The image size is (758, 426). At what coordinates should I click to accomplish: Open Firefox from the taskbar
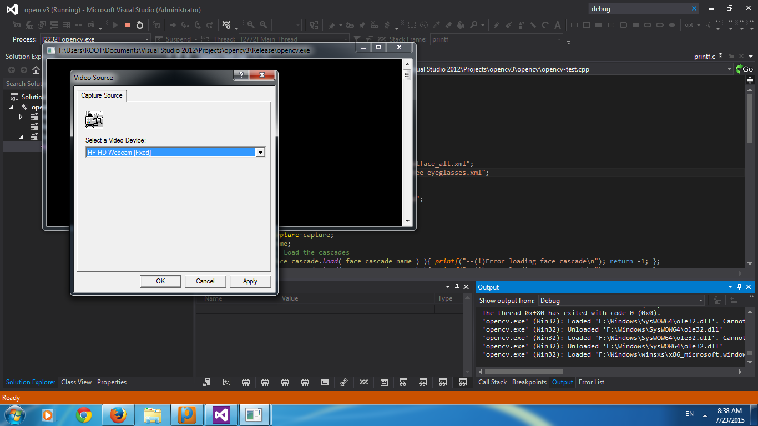(118, 414)
